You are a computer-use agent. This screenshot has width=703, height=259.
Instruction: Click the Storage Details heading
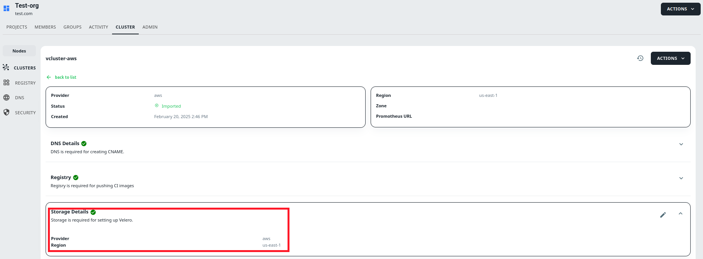click(x=70, y=212)
